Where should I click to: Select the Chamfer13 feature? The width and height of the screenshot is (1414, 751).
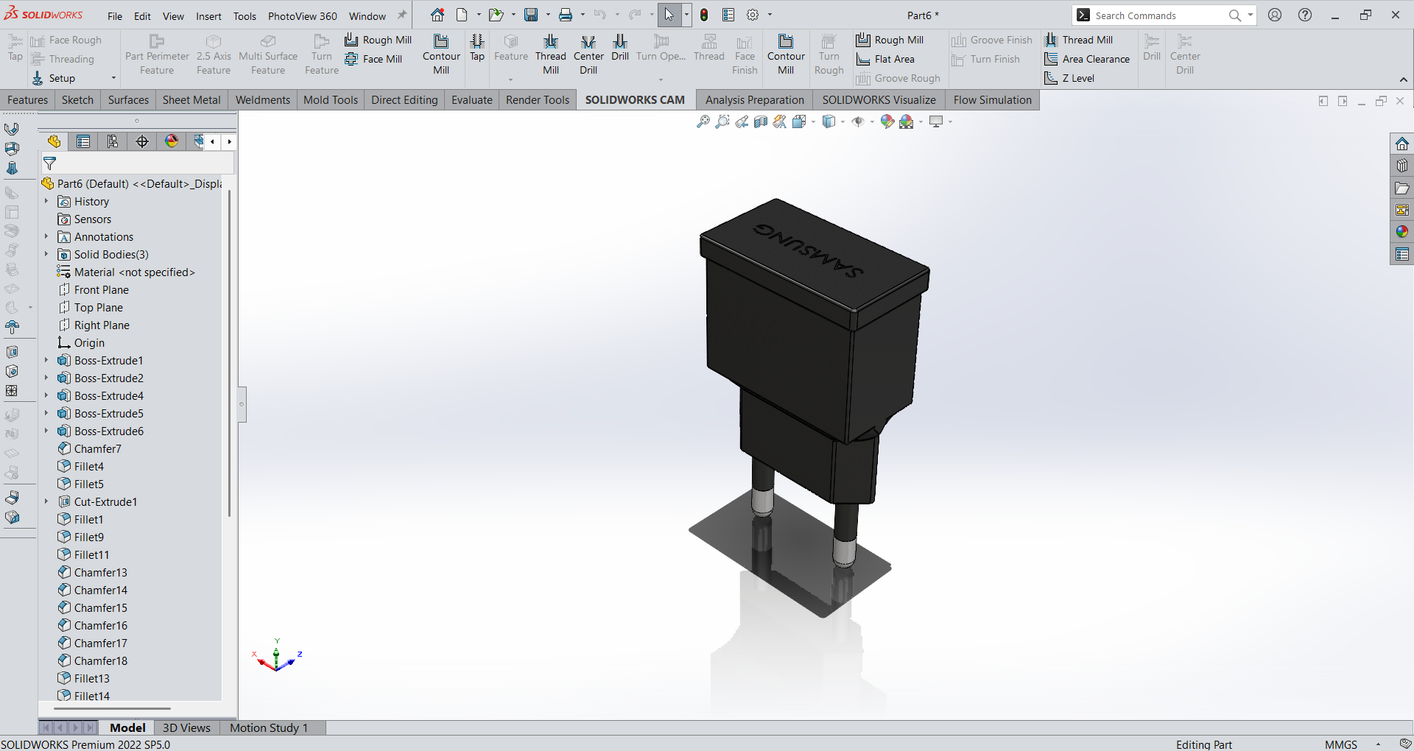pos(101,572)
